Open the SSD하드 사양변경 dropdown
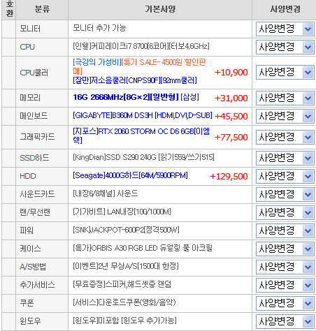The image size is (316, 331). 285,158
